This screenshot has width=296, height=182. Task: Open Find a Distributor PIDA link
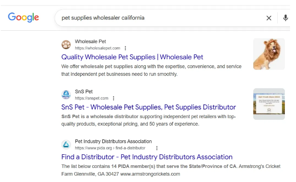(x=147, y=157)
